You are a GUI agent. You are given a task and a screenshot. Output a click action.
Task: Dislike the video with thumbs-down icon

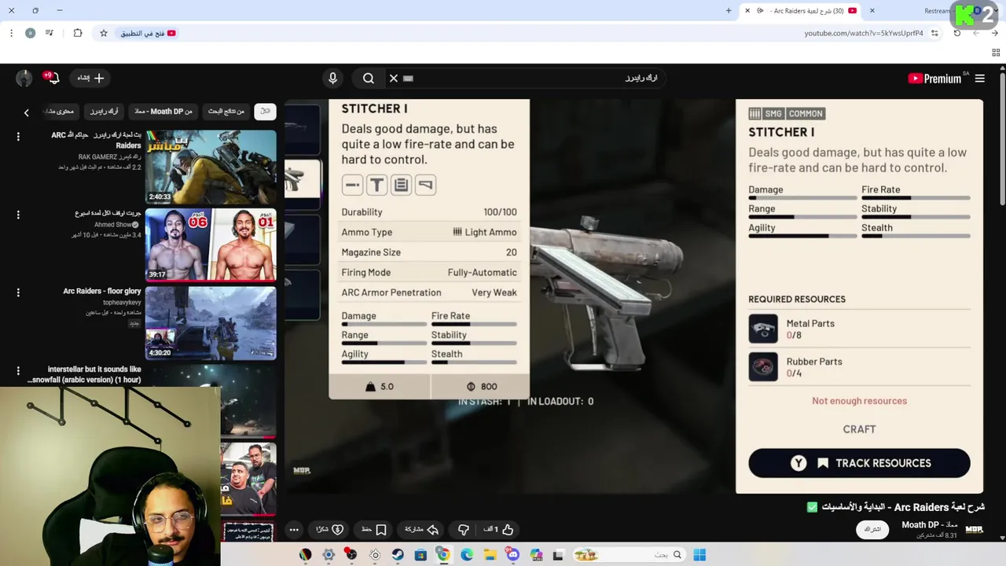[x=464, y=529]
